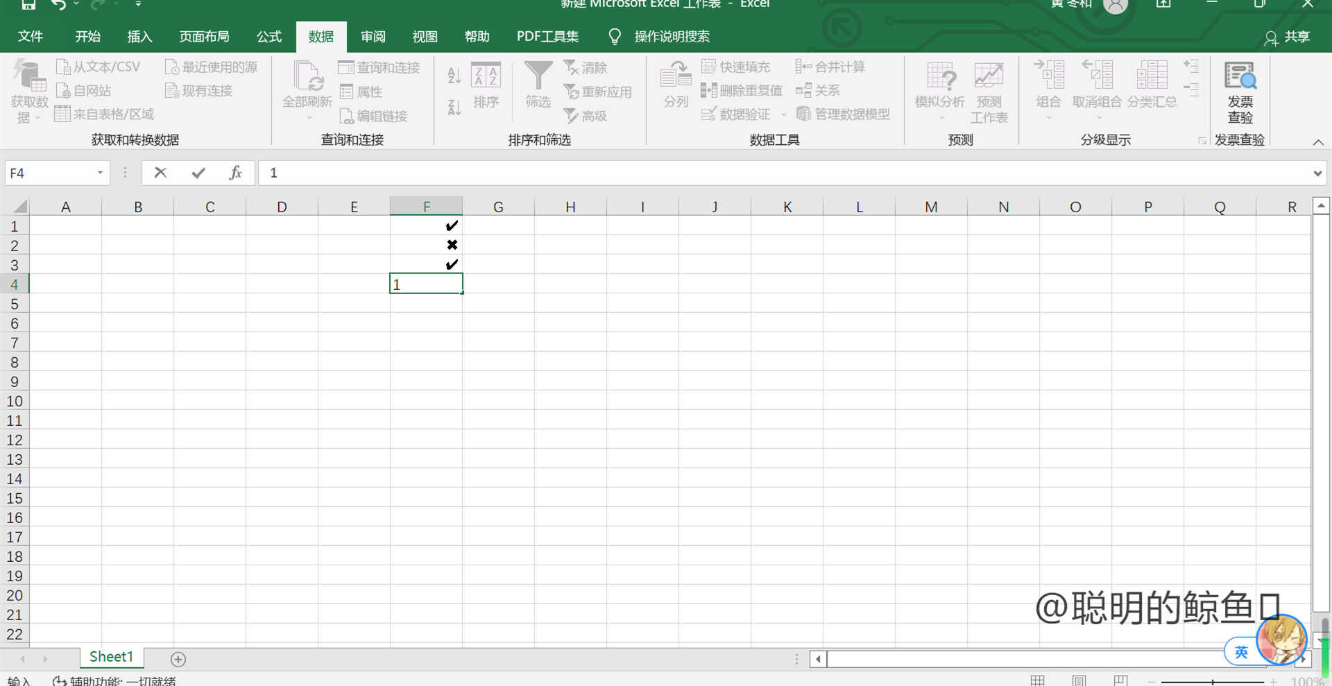Switch to Page Layout view in status bar
The image size is (1332, 686).
(1079, 680)
